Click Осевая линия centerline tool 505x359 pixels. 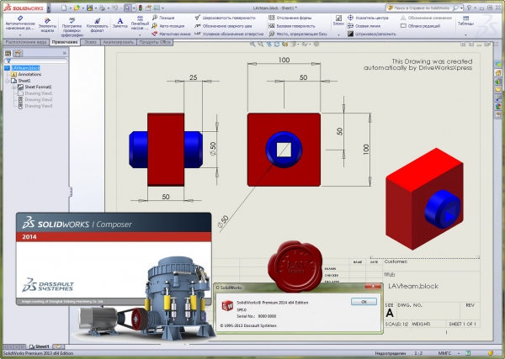click(364, 26)
